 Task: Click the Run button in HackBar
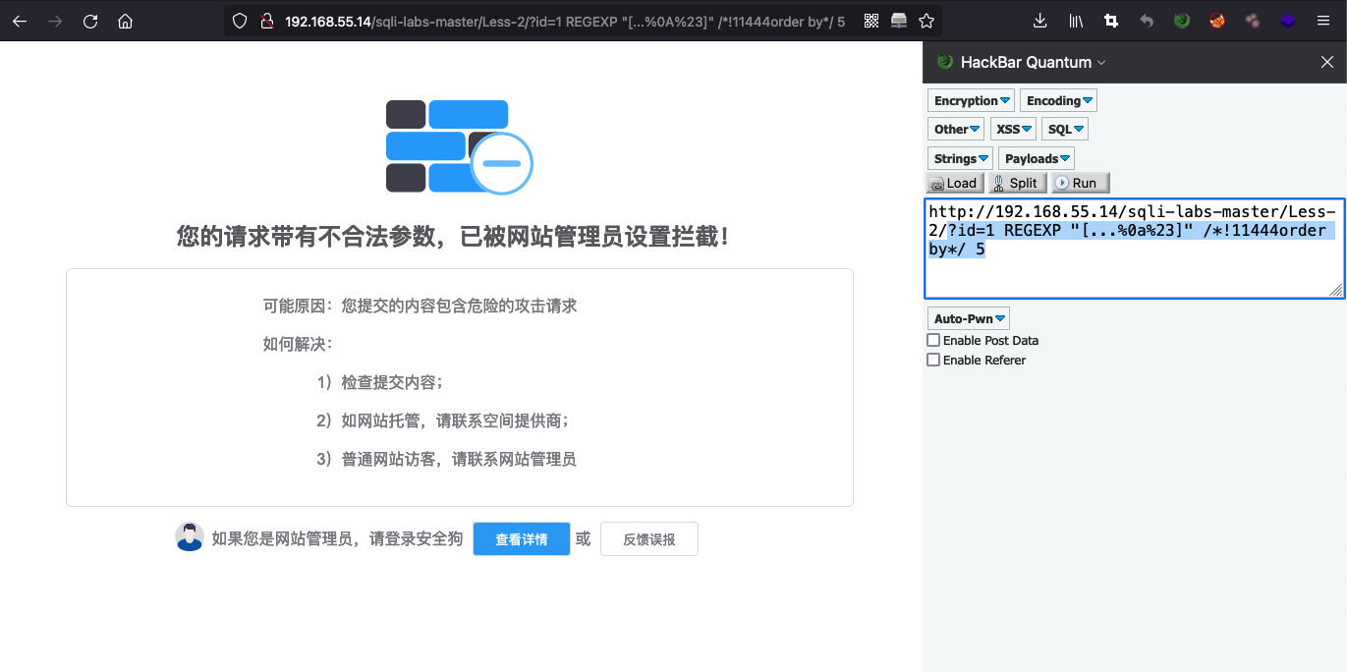[x=1081, y=183]
